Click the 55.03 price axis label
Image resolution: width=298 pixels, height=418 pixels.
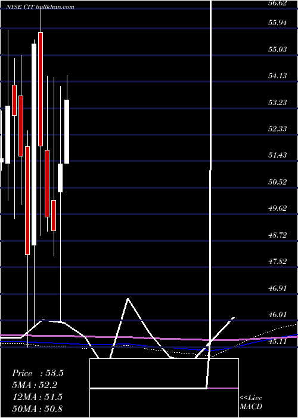(277, 50)
